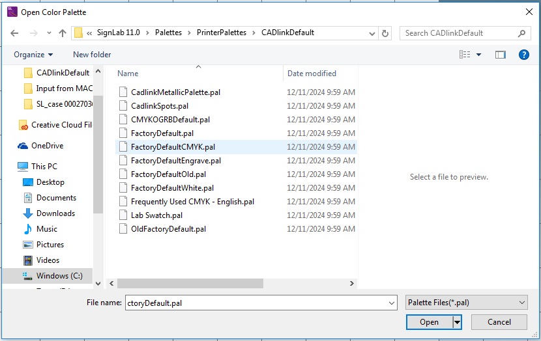Open the Help button
This screenshot has height=341, width=541.
coord(524,55)
